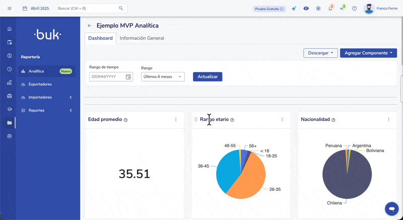The height and width of the screenshot is (220, 403).
Task: Expand the Descargar dropdown
Action: tap(320, 53)
